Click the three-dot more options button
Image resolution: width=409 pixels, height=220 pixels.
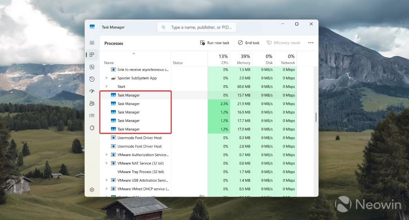pos(311,43)
